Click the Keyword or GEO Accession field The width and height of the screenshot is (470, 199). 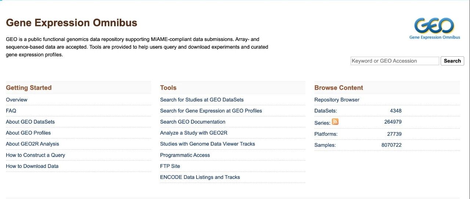tap(395, 61)
